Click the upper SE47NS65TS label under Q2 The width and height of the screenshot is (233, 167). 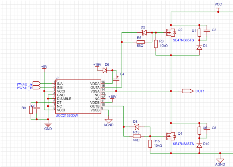coord(183,40)
